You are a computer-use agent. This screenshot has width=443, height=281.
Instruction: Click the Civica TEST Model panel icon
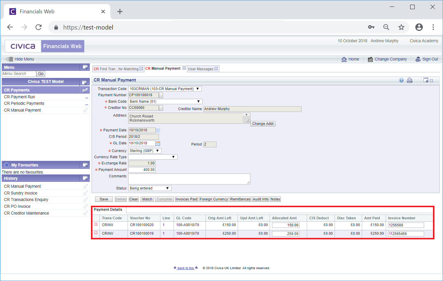84,82
